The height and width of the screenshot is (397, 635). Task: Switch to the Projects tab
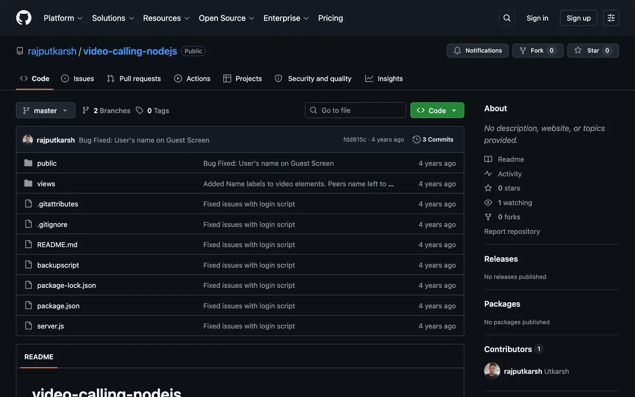(x=242, y=78)
